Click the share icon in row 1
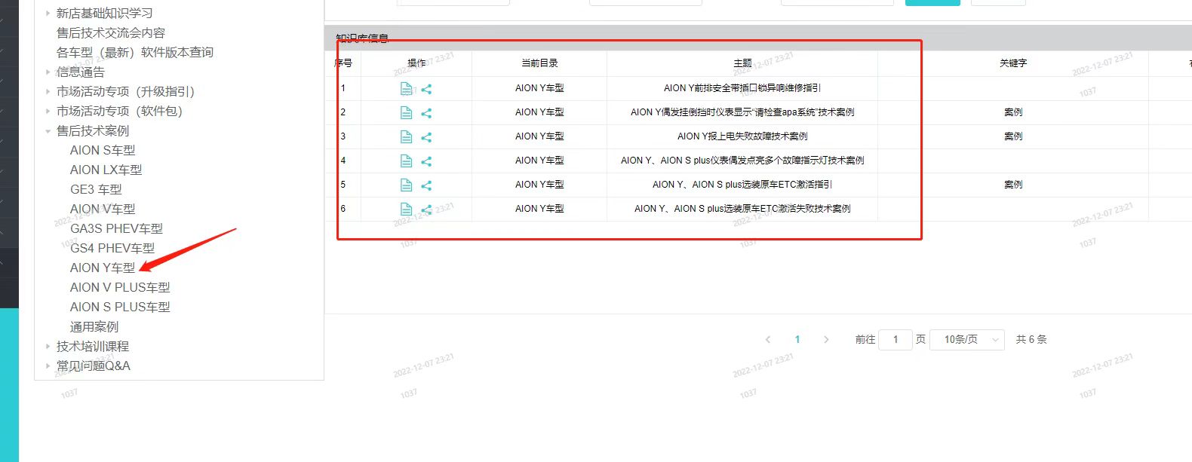 pyautogui.click(x=426, y=89)
